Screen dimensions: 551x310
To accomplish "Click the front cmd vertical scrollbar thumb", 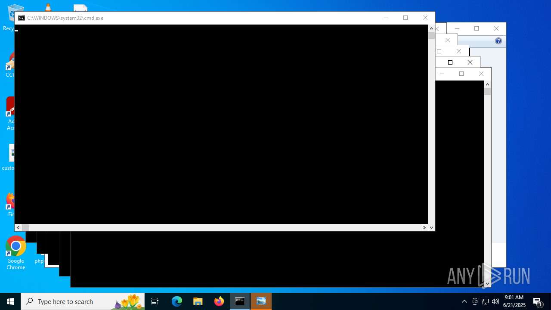I will 431,36.
